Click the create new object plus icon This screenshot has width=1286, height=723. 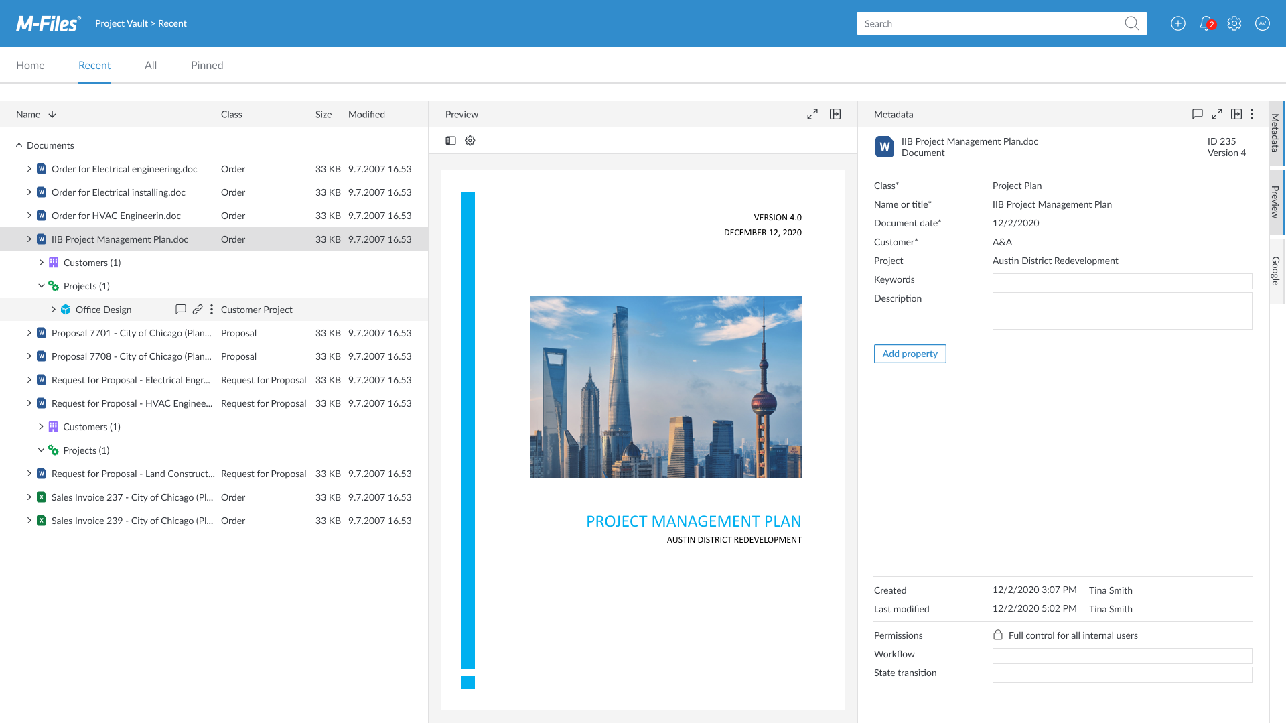pos(1177,23)
